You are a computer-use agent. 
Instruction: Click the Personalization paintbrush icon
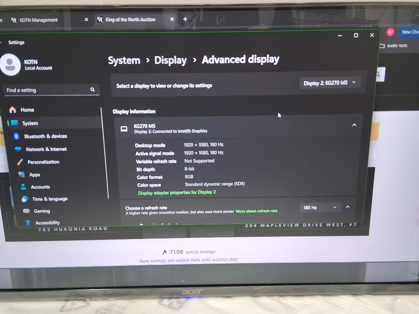point(20,162)
